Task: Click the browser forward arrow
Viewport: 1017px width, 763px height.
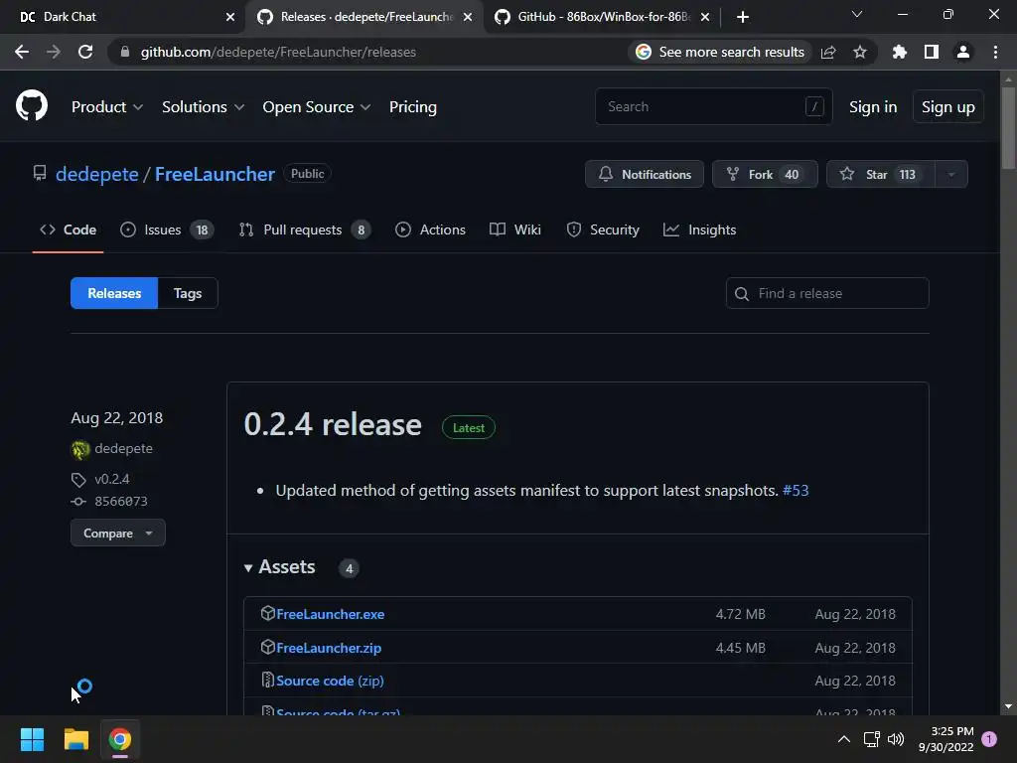Action: [54, 52]
